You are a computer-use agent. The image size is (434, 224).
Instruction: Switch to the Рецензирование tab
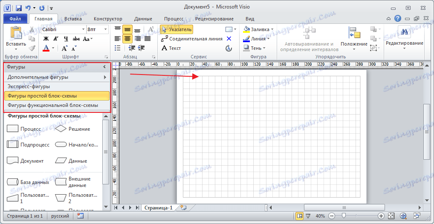point(214,19)
